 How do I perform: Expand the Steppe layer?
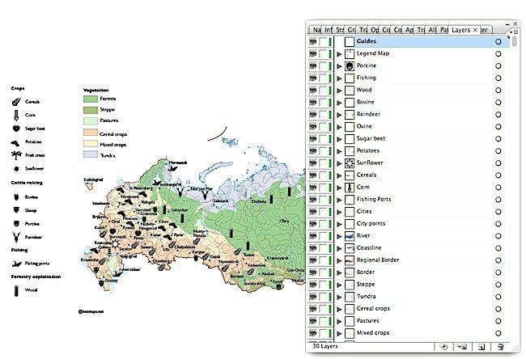pos(339,285)
